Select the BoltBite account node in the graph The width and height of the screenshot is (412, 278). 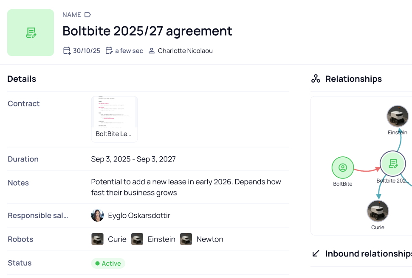pyautogui.click(x=343, y=167)
